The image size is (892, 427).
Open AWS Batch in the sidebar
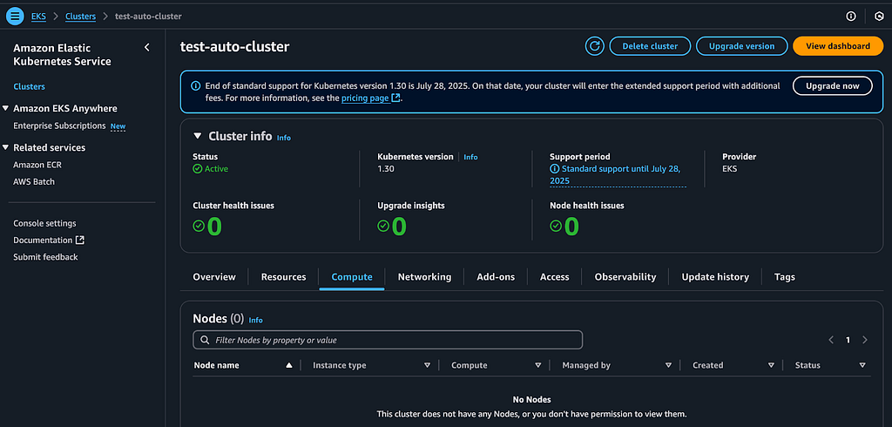click(34, 181)
